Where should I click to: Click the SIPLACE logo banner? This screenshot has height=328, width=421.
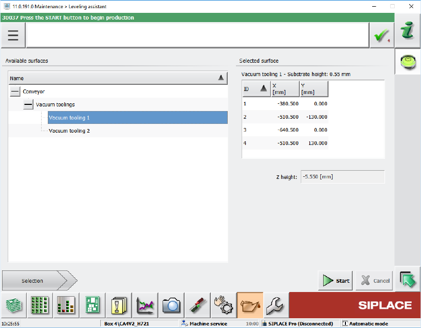354,305
